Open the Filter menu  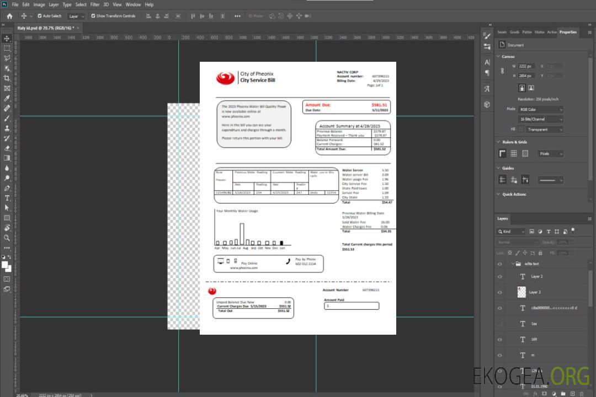coord(95,4)
